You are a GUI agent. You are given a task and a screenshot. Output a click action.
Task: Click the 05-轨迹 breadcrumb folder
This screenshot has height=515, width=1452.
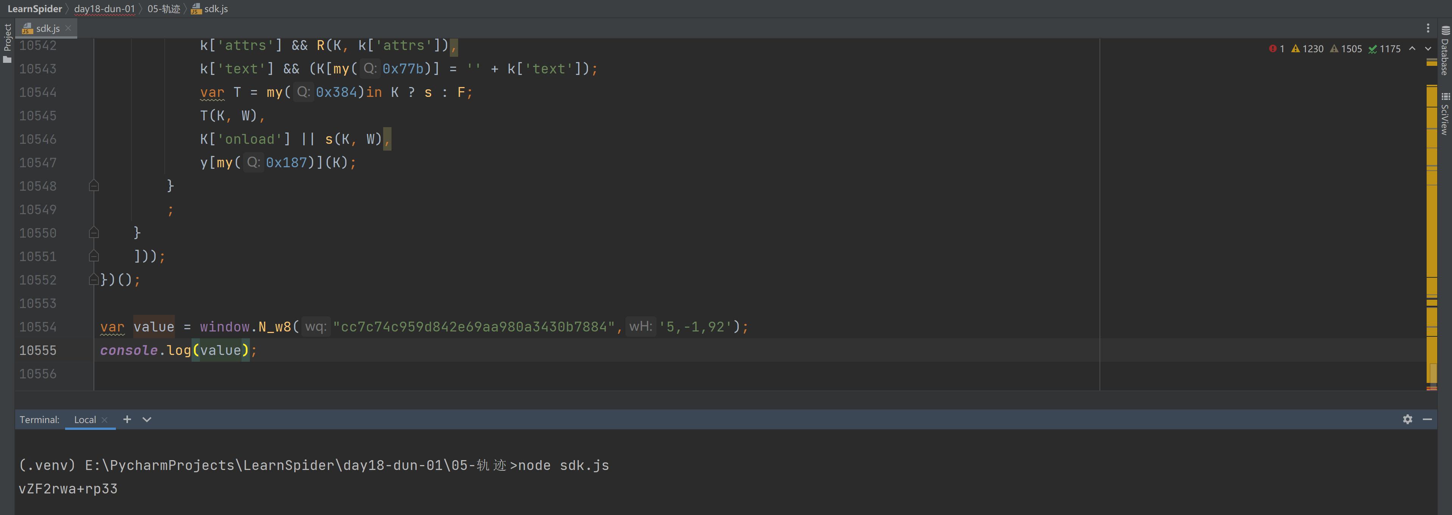click(164, 8)
